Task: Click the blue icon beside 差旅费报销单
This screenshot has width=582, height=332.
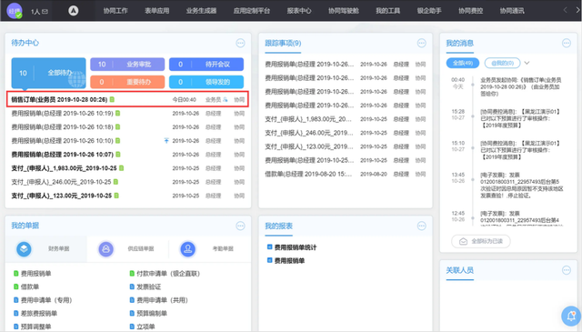Action: tap(16, 313)
